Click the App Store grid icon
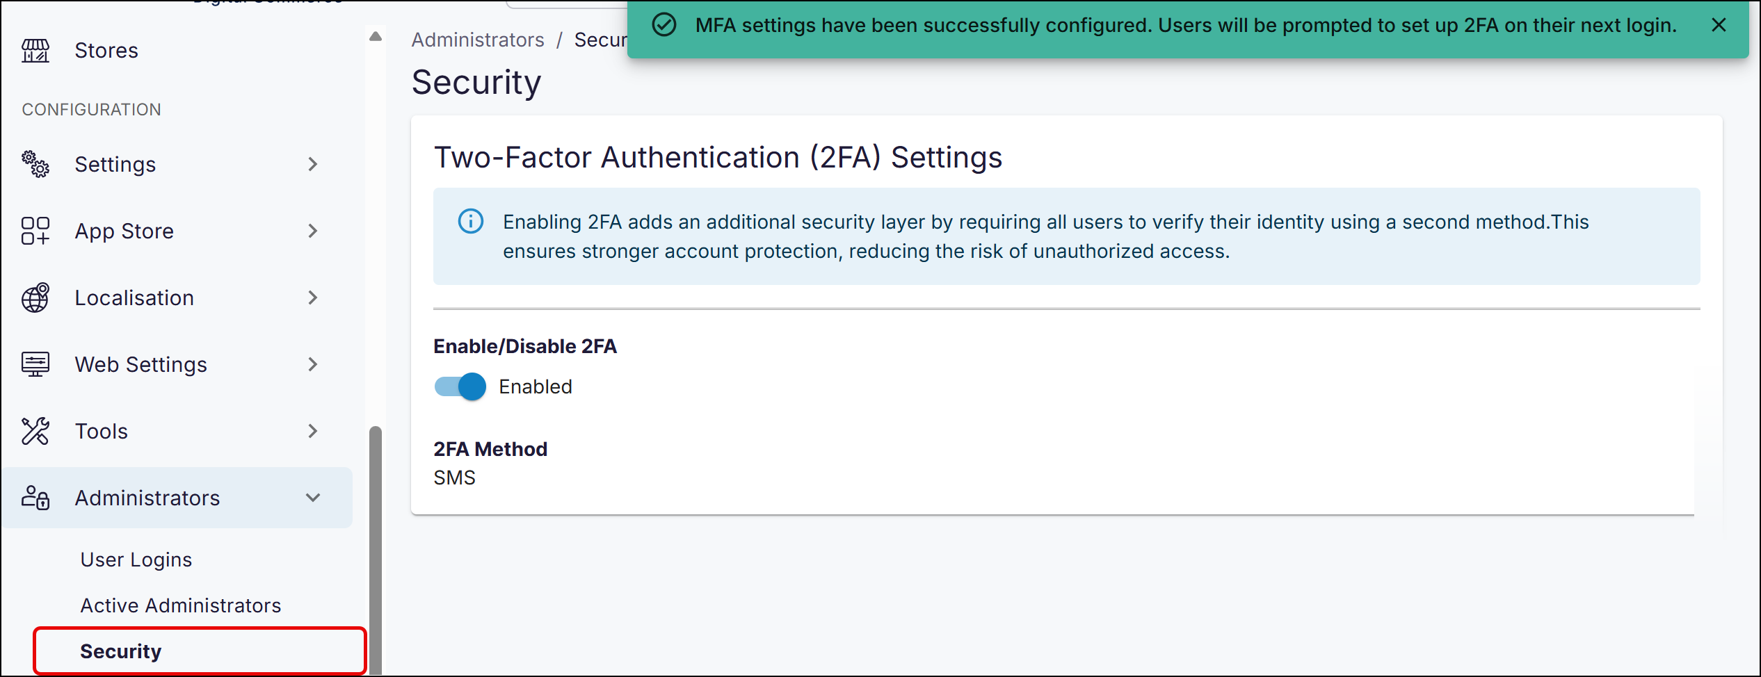The image size is (1761, 677). click(x=35, y=231)
